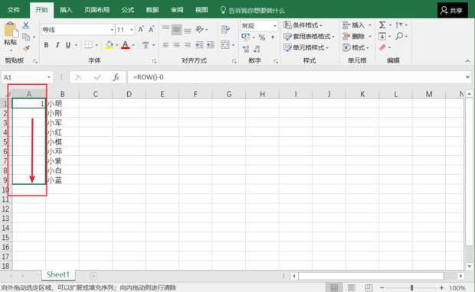The height and width of the screenshot is (292, 475).
Task: Click the Share button
Action: tap(453, 10)
